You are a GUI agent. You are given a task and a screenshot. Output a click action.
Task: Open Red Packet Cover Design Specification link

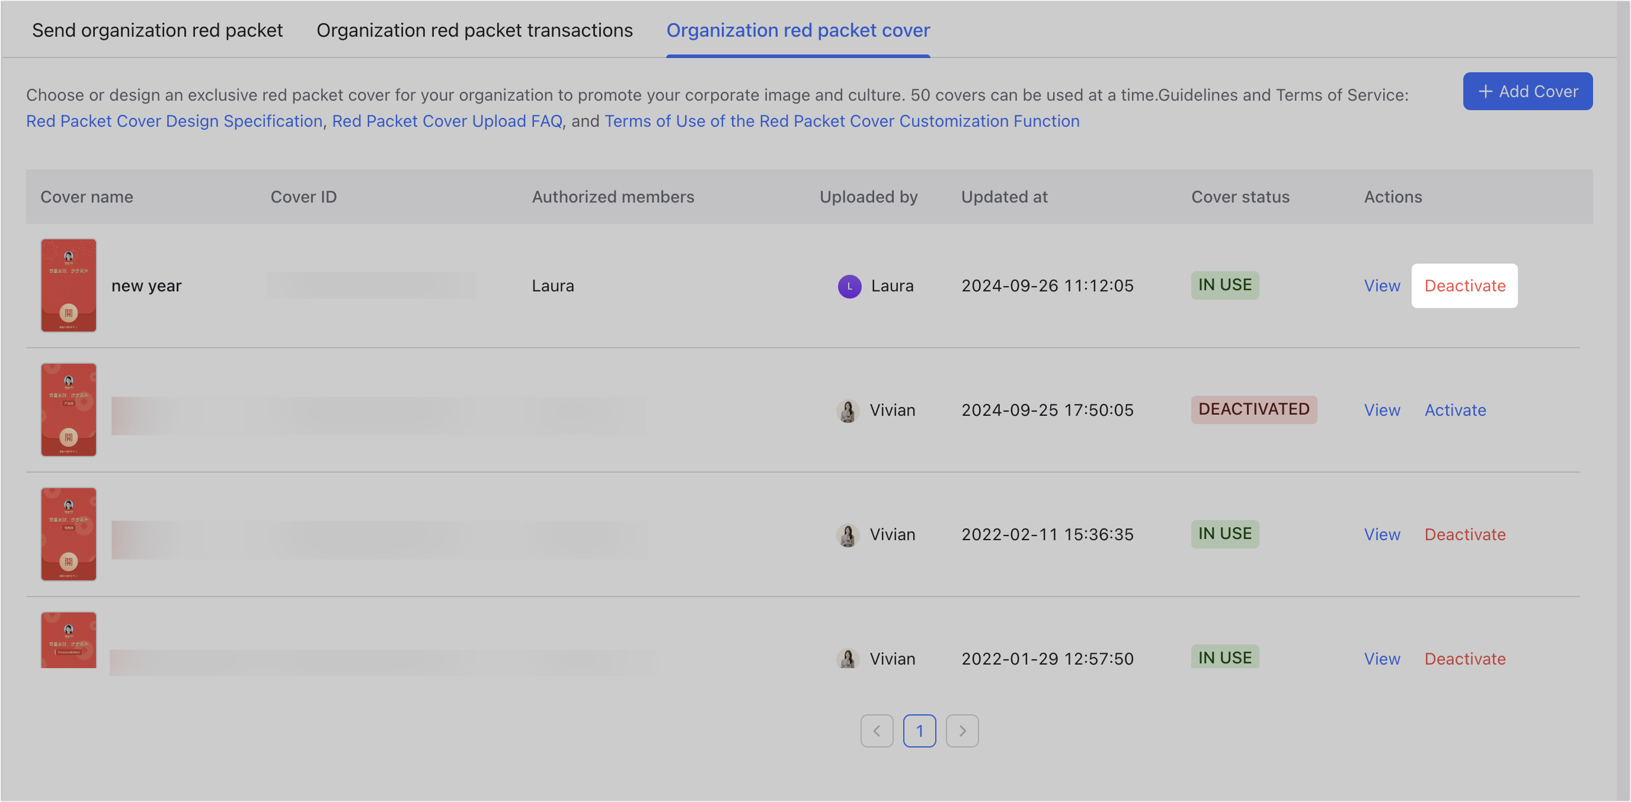click(174, 121)
